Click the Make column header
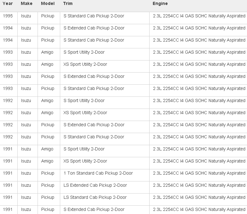Screen dimensions: 247x214 [x=27, y=4]
